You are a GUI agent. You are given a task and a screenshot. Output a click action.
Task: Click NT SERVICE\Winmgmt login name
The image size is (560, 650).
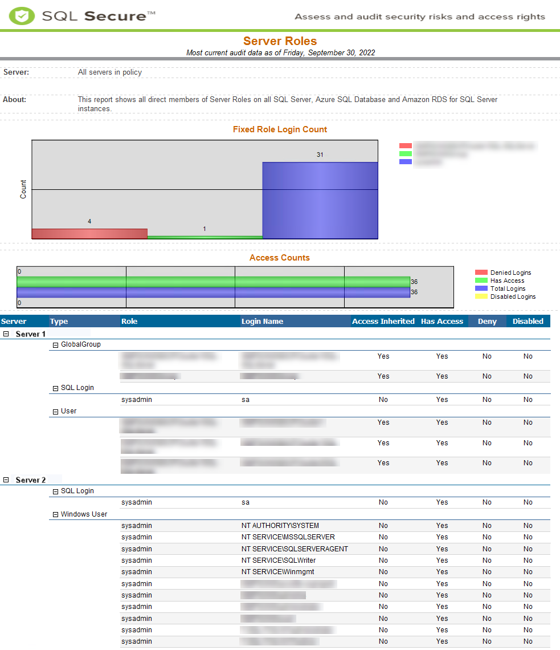click(x=278, y=572)
